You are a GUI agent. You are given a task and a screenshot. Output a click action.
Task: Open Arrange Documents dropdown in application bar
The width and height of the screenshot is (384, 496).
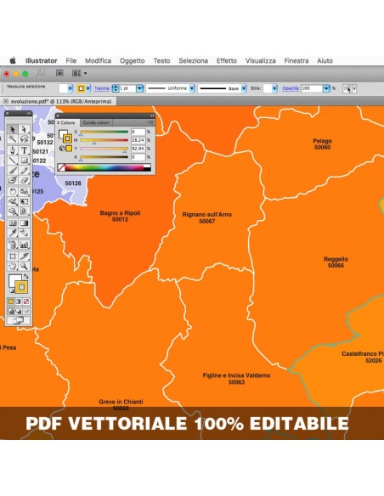[79, 73]
